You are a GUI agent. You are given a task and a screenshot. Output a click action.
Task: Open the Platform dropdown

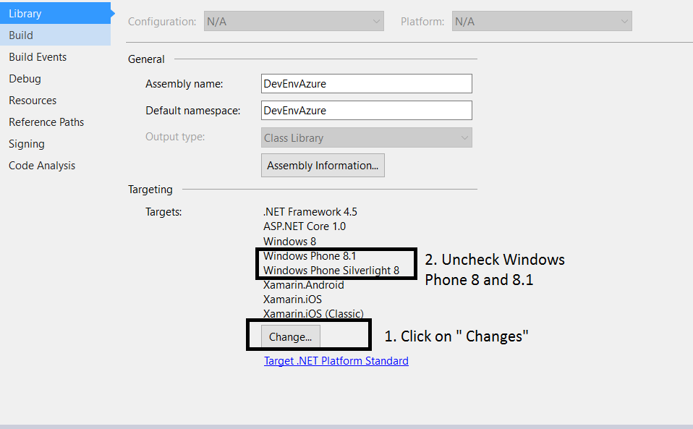[x=542, y=21]
